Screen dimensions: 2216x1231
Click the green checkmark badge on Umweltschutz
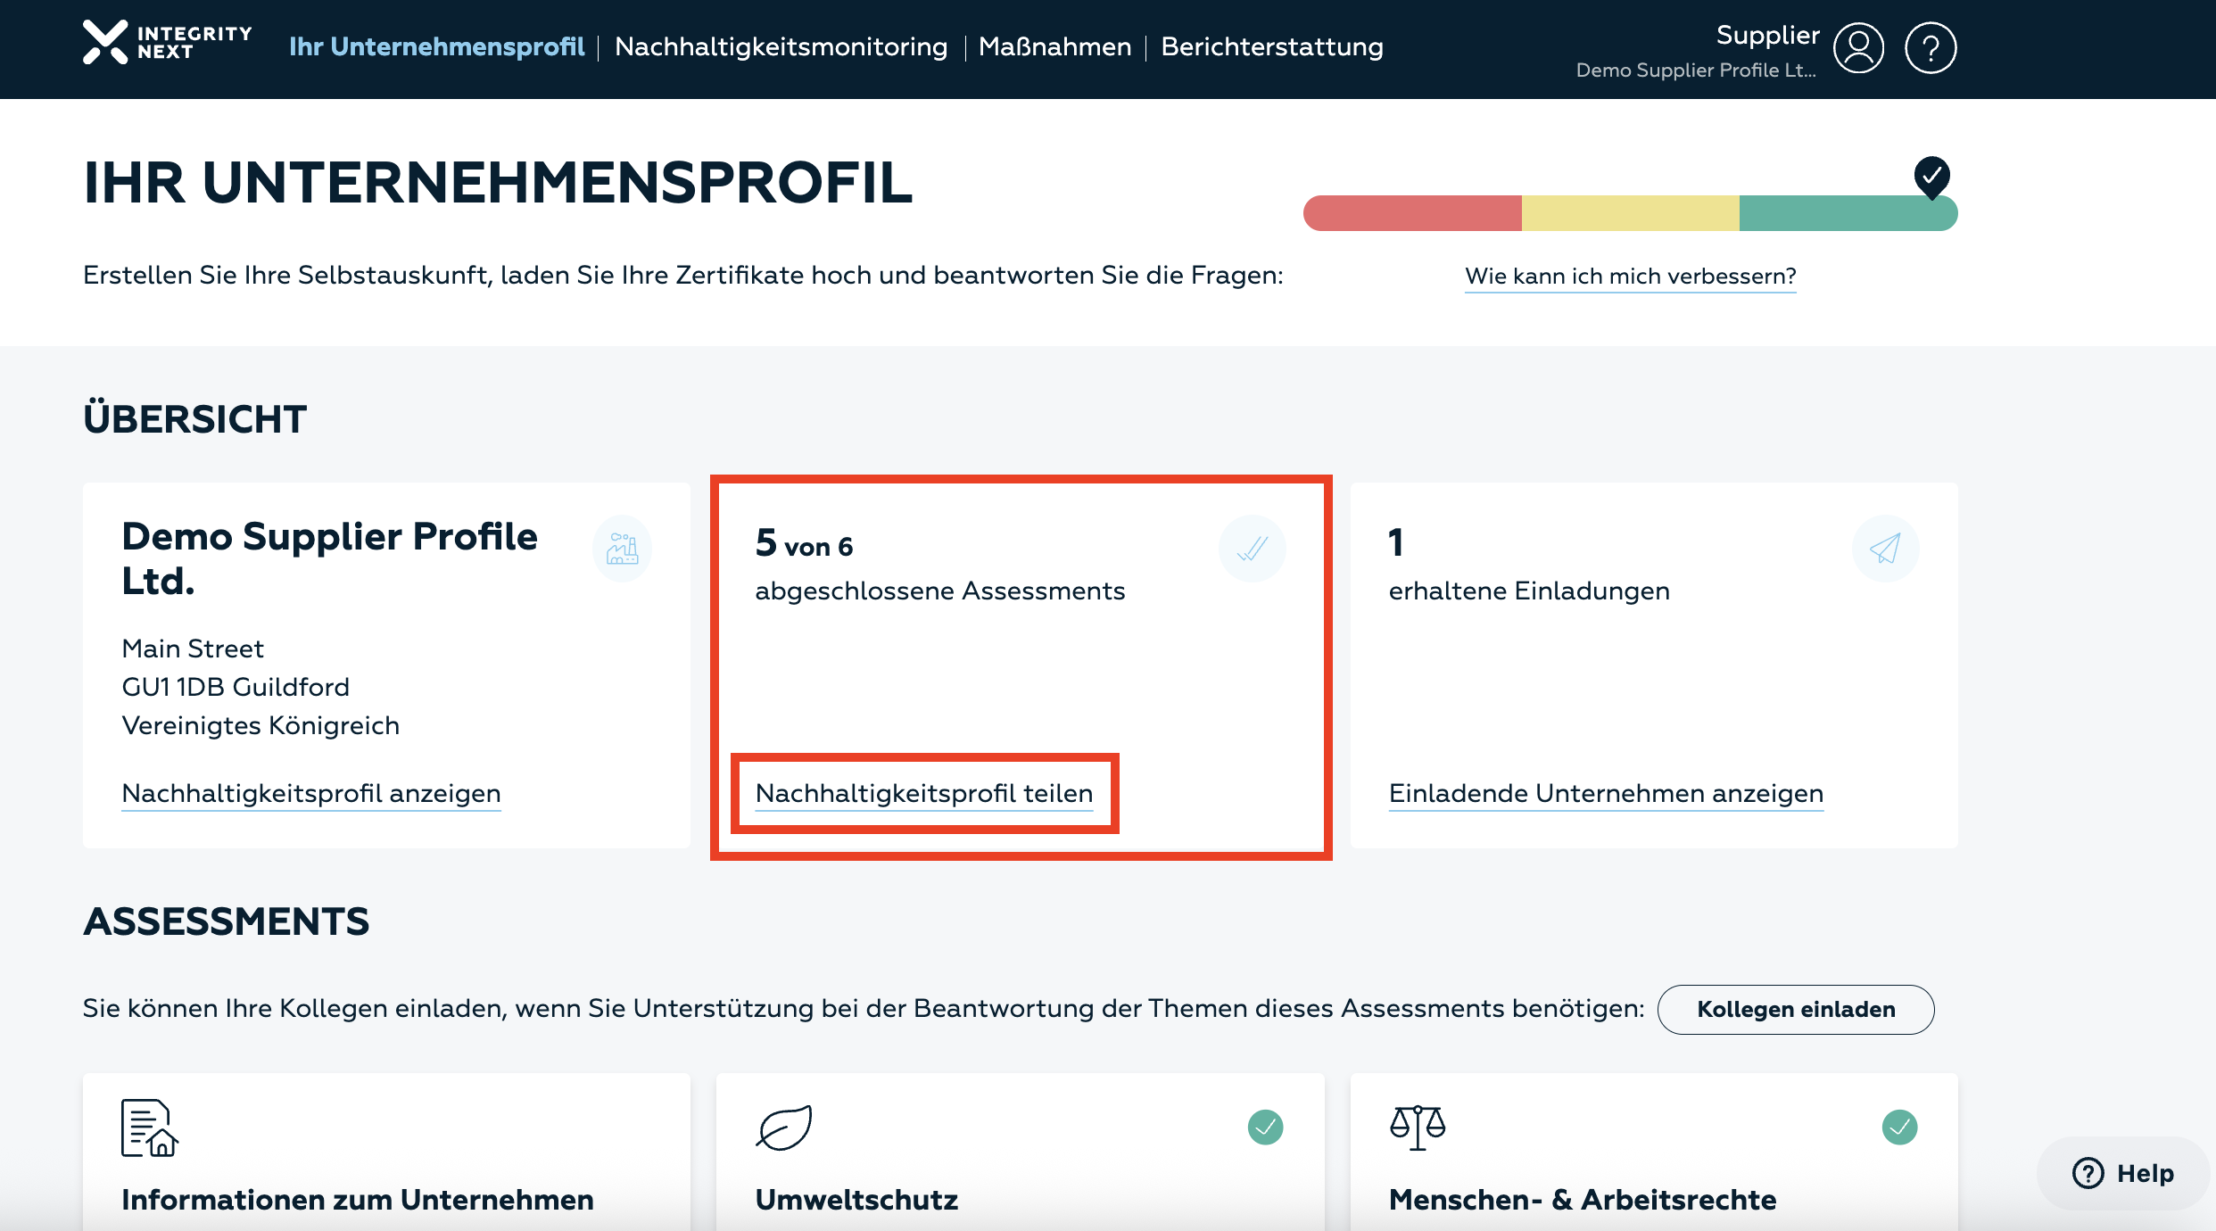point(1266,1127)
